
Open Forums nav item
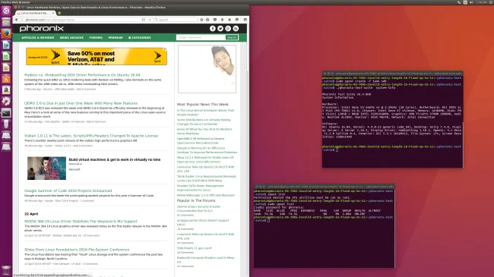[x=96, y=37]
